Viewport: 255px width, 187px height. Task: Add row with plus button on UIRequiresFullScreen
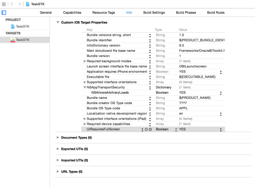click(146, 130)
